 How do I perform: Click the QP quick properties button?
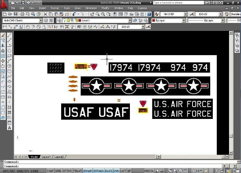[130, 171]
